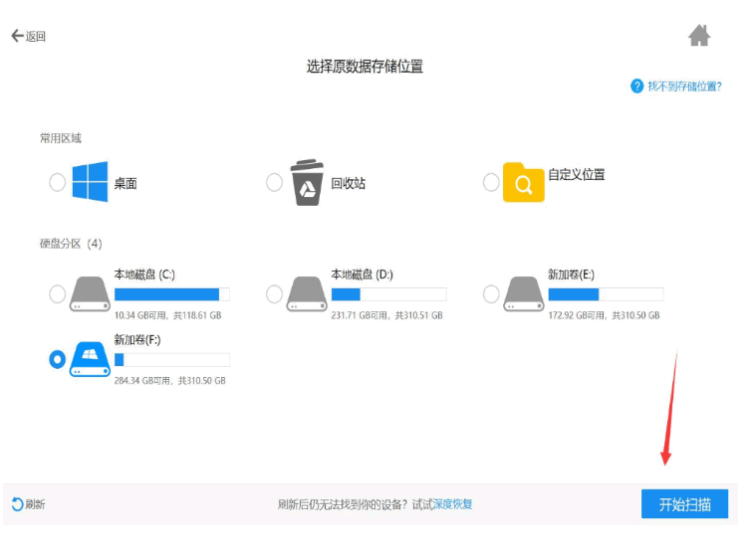Select 新加卷(E:) radio button
This screenshot has height=547, width=753.
tap(491, 293)
